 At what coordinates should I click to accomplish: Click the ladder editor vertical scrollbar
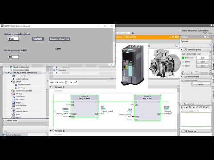click(x=178, y=110)
